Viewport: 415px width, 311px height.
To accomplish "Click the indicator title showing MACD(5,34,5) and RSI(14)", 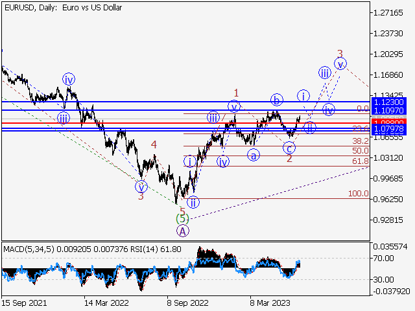I will point(92,249).
